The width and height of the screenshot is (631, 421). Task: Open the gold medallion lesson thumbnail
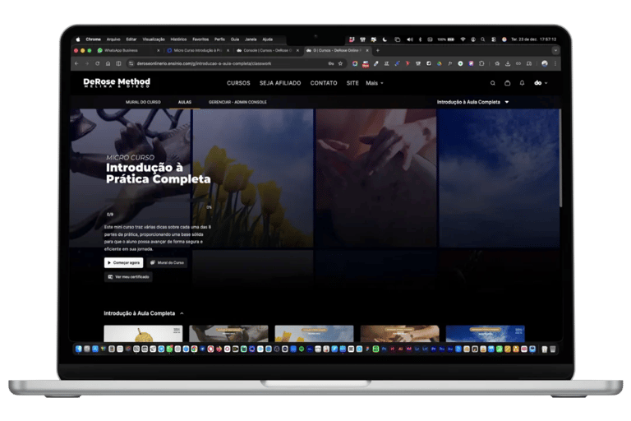click(143, 334)
